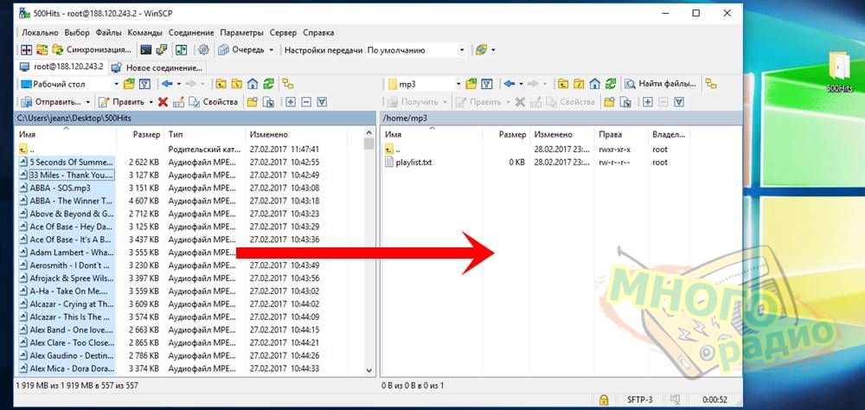Open the Локально menu
Viewport: 865px width, 410px height.
[x=41, y=33]
